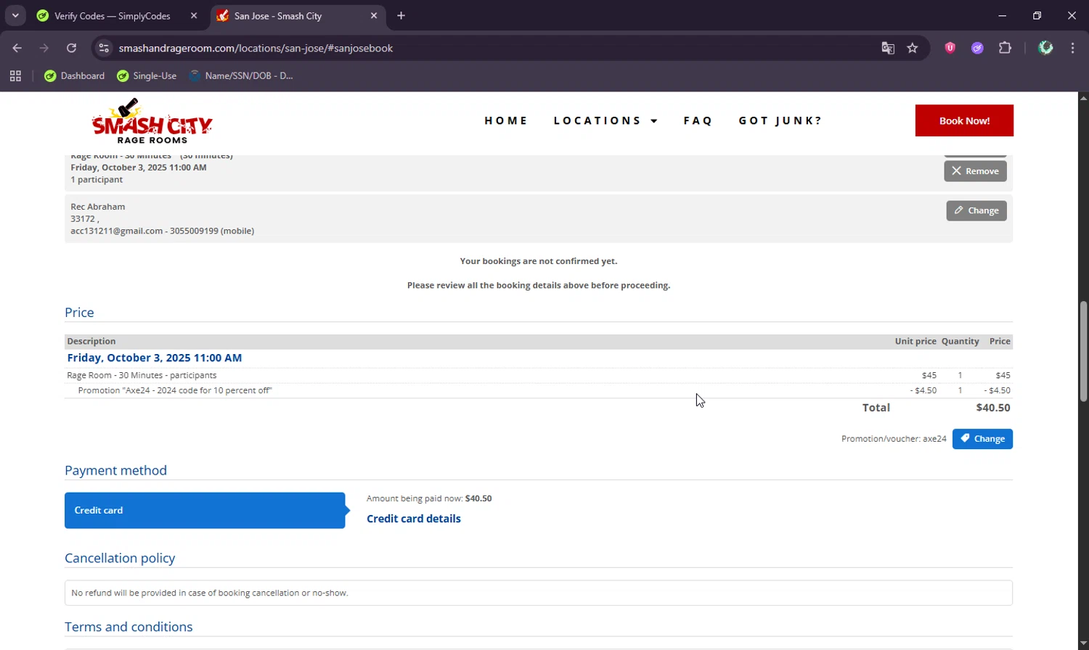Screen dimensions: 1089x650
Task: Click the red Book Now! button
Action: click(x=964, y=120)
